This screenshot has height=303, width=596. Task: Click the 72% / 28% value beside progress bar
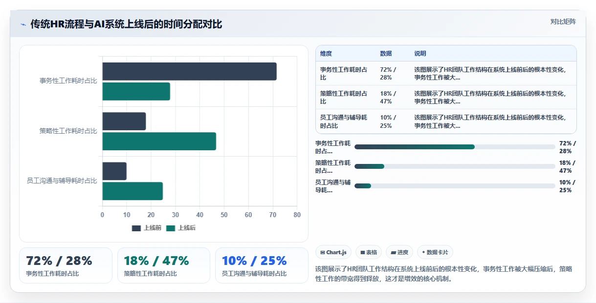pyautogui.click(x=568, y=147)
